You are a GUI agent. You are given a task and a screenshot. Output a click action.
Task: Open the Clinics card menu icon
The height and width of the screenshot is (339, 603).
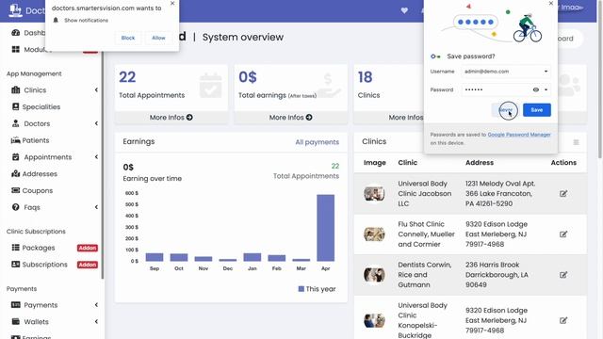point(576,142)
